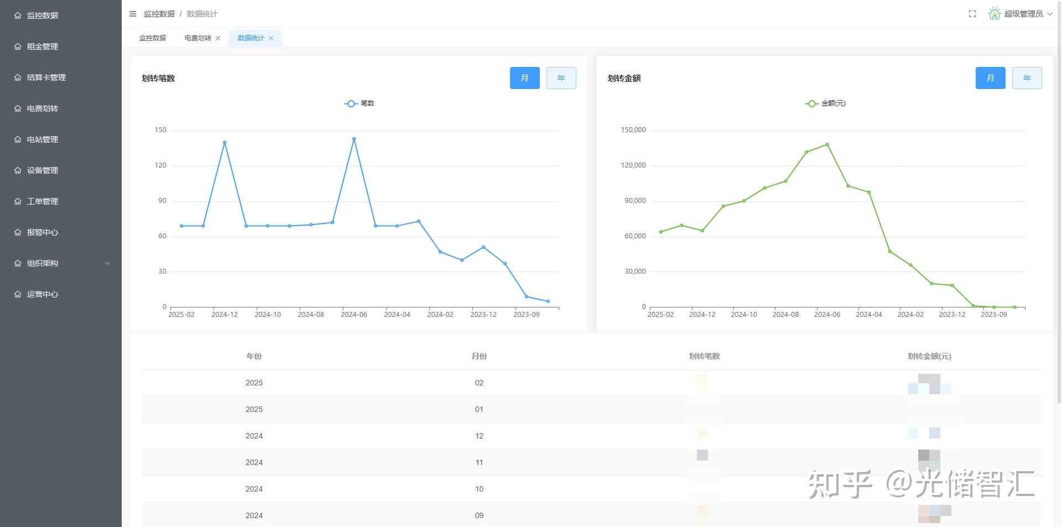The image size is (1062, 527).
Task: Click the admin avatar icon
Action: 995,14
